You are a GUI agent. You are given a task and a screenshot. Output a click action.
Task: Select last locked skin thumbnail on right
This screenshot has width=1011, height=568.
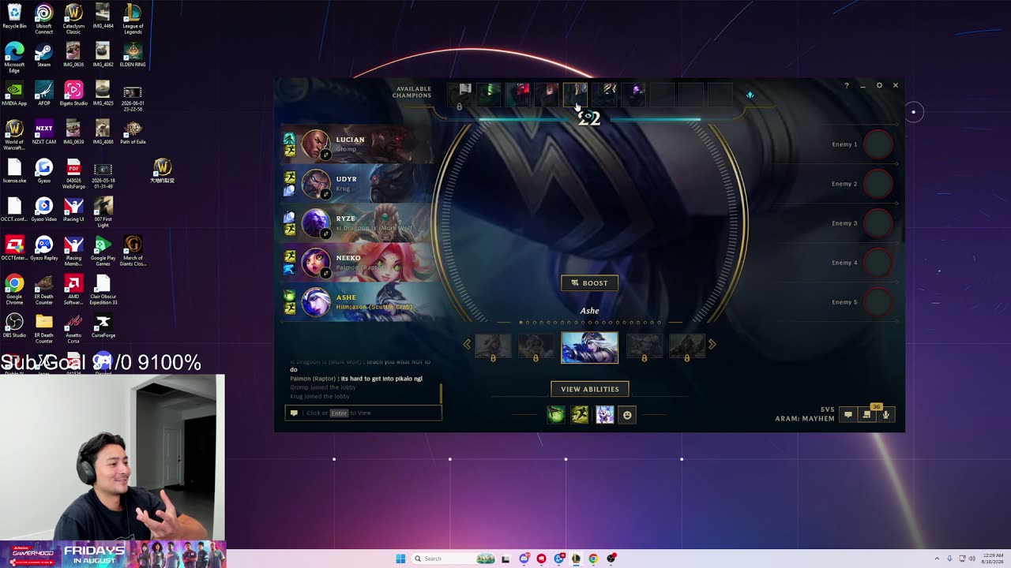pos(686,348)
